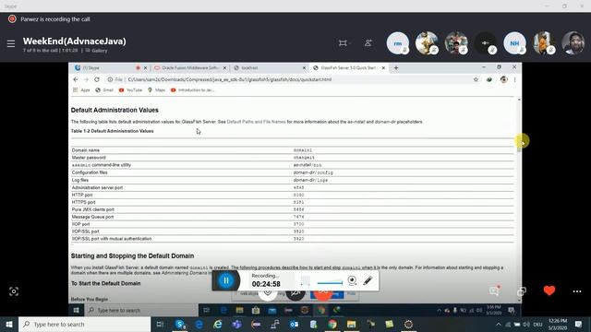This screenshot has width=591, height=332.
Task: Open the Gallery view option
Action: [x=96, y=51]
